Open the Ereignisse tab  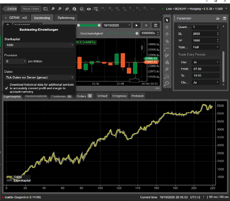coord(120,96)
